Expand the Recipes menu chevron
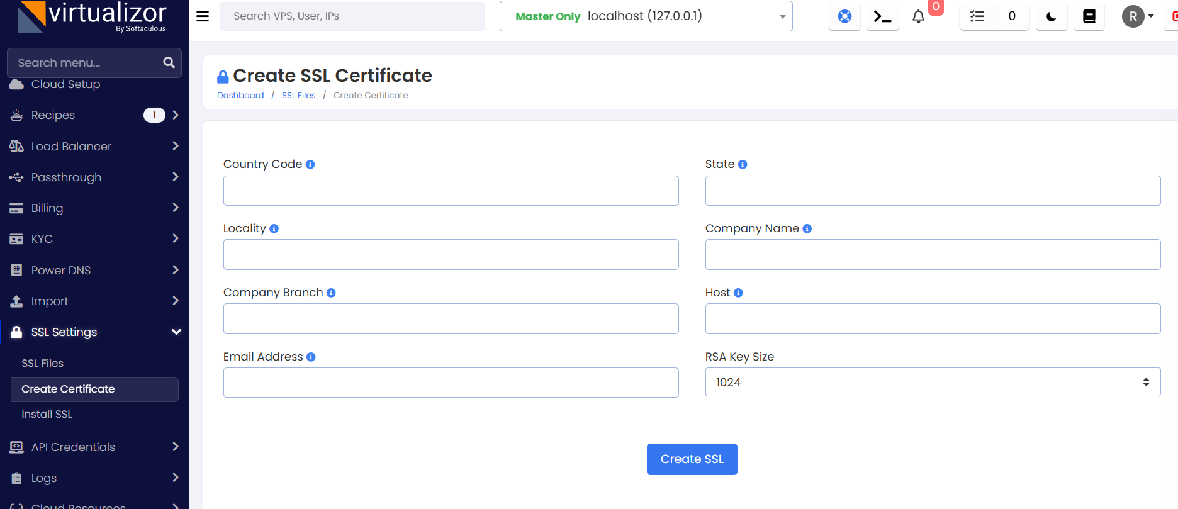The image size is (1178, 509). pyautogui.click(x=176, y=115)
